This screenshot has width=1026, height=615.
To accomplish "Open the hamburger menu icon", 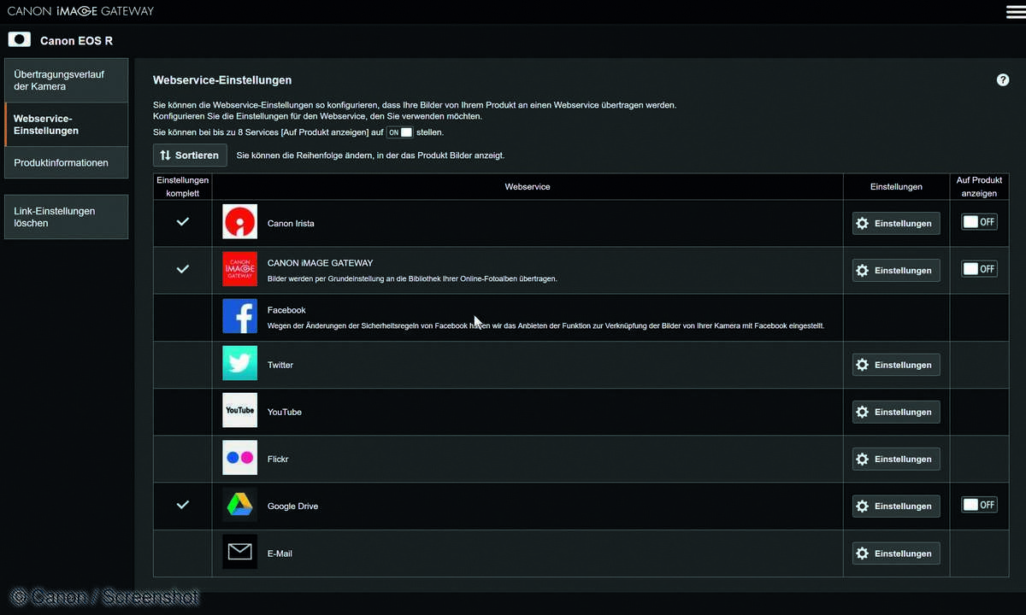I will (x=1015, y=11).
